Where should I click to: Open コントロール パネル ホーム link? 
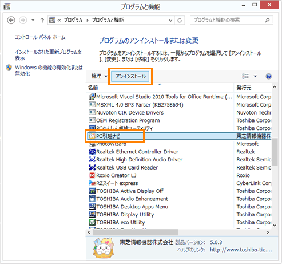[40, 37]
